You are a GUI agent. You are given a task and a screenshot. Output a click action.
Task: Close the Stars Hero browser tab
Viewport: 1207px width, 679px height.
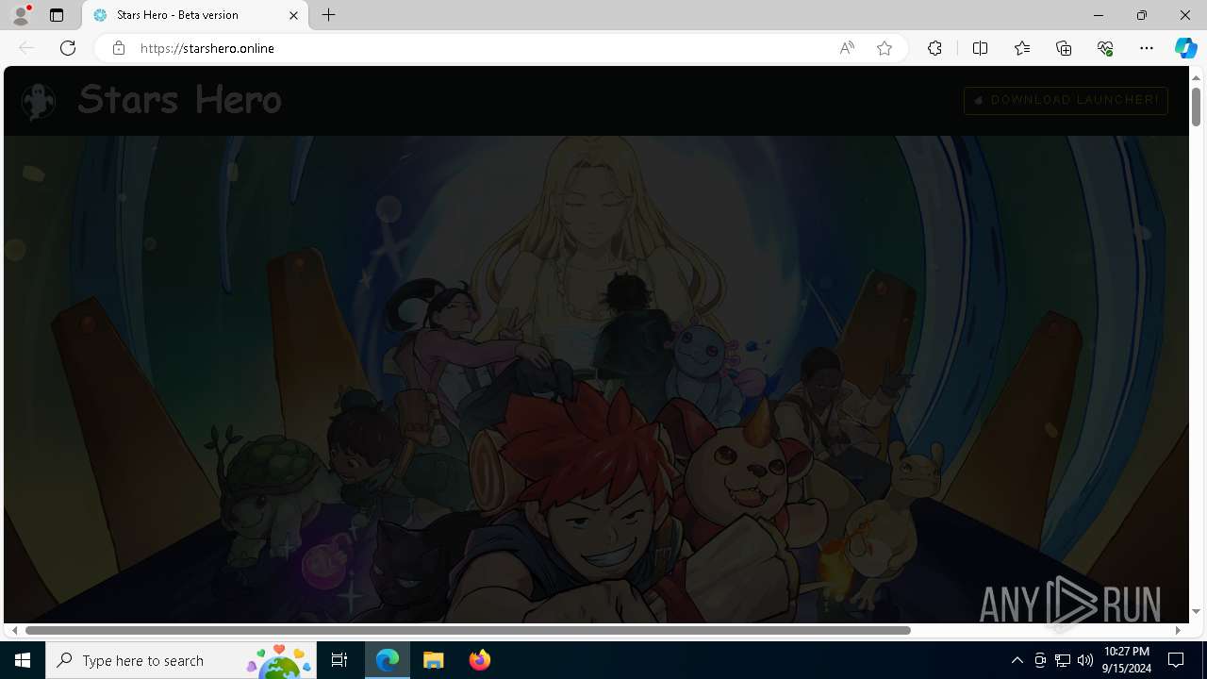coord(293,15)
